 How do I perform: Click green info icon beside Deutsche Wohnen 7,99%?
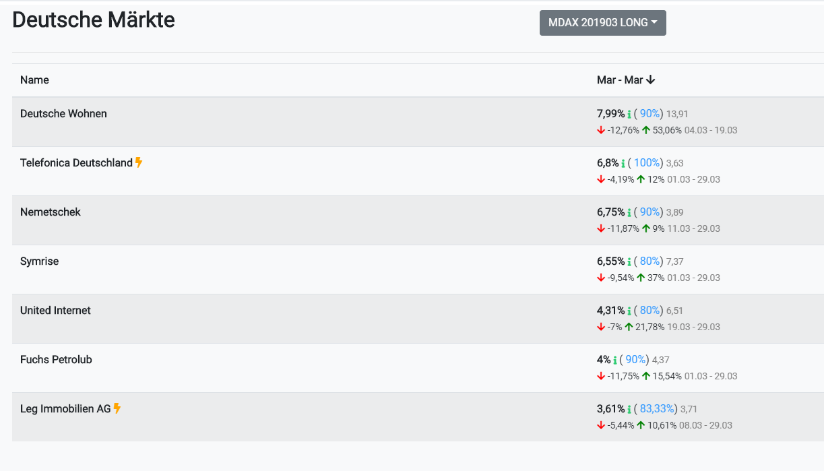629,115
